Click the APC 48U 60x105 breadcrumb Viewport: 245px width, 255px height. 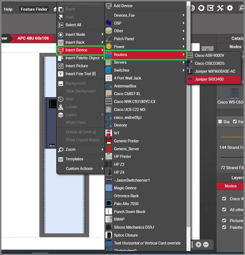(x=33, y=38)
